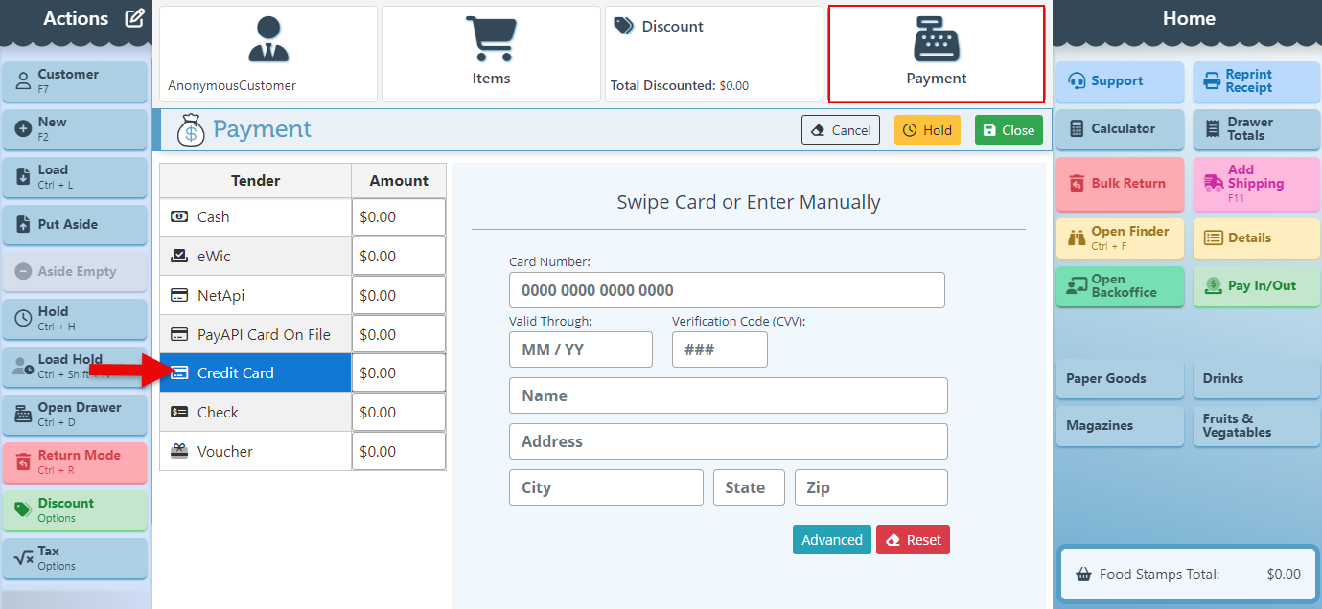Click the green Close button
Screen dimensions: 1322x609
point(1008,130)
